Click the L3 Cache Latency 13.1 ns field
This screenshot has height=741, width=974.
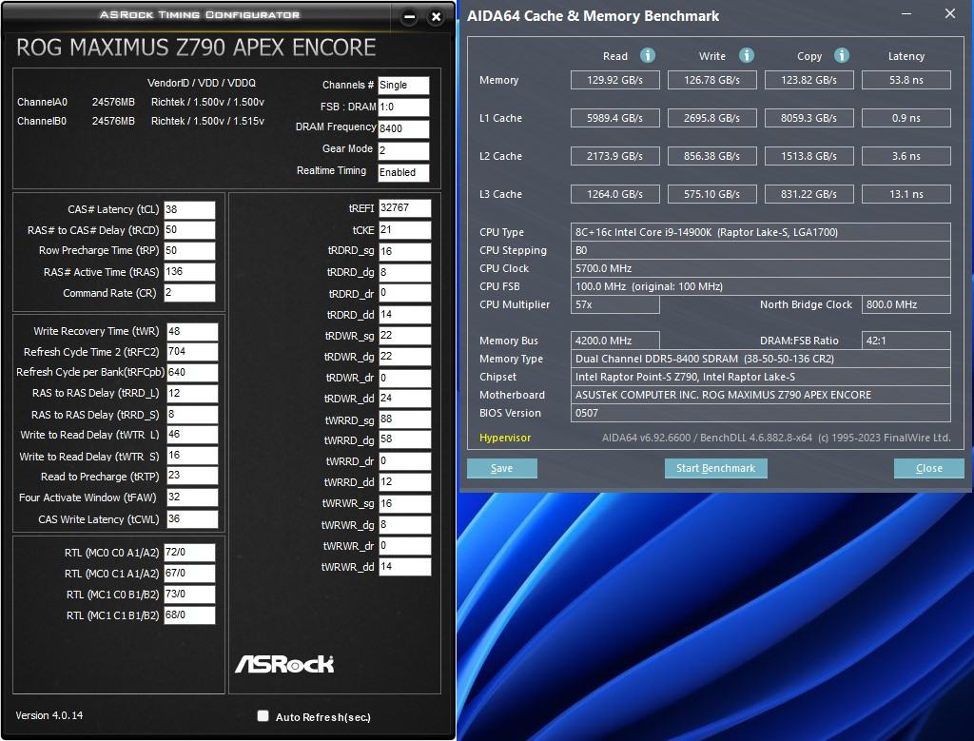click(x=906, y=194)
